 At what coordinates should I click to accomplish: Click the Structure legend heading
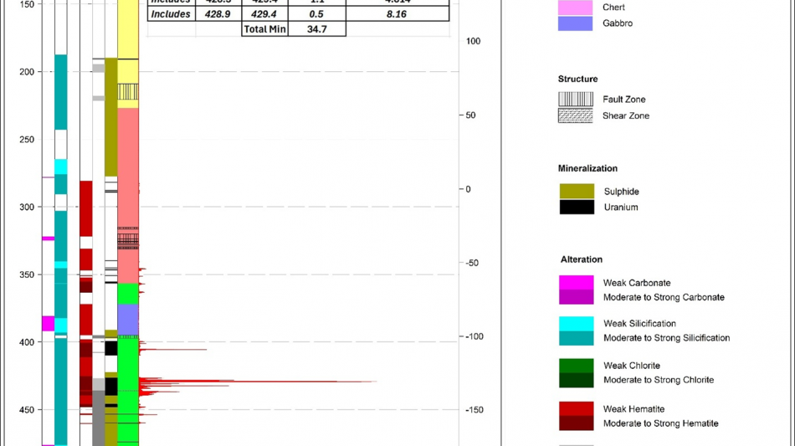pos(577,79)
